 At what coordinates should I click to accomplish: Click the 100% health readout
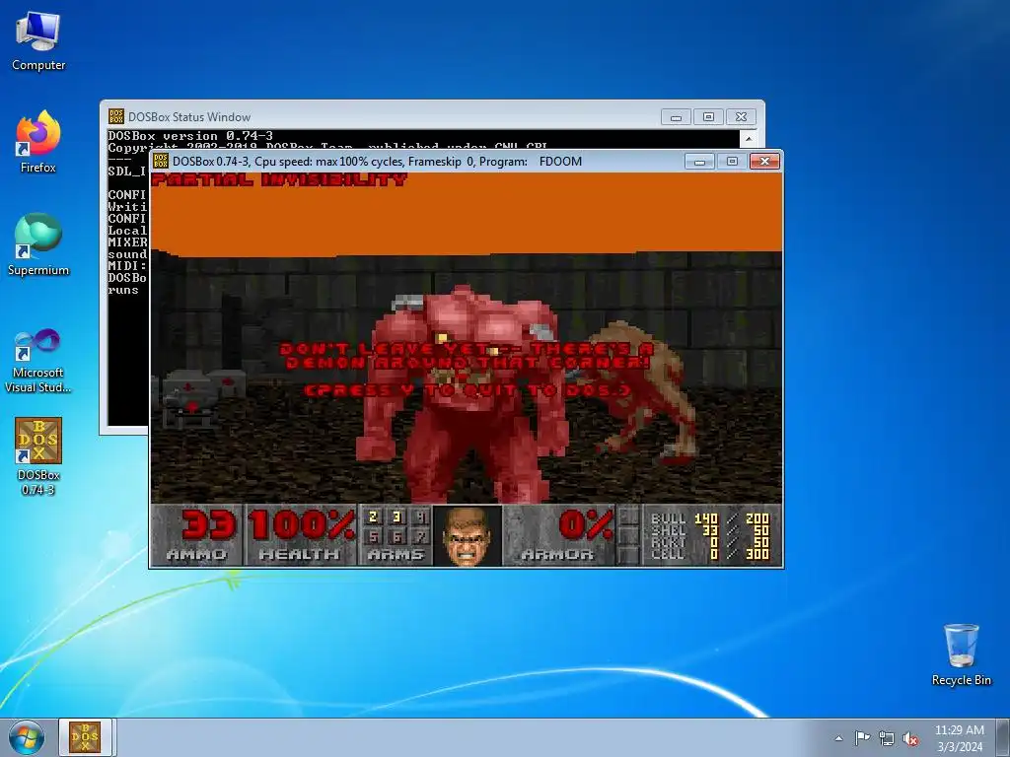pos(302,524)
